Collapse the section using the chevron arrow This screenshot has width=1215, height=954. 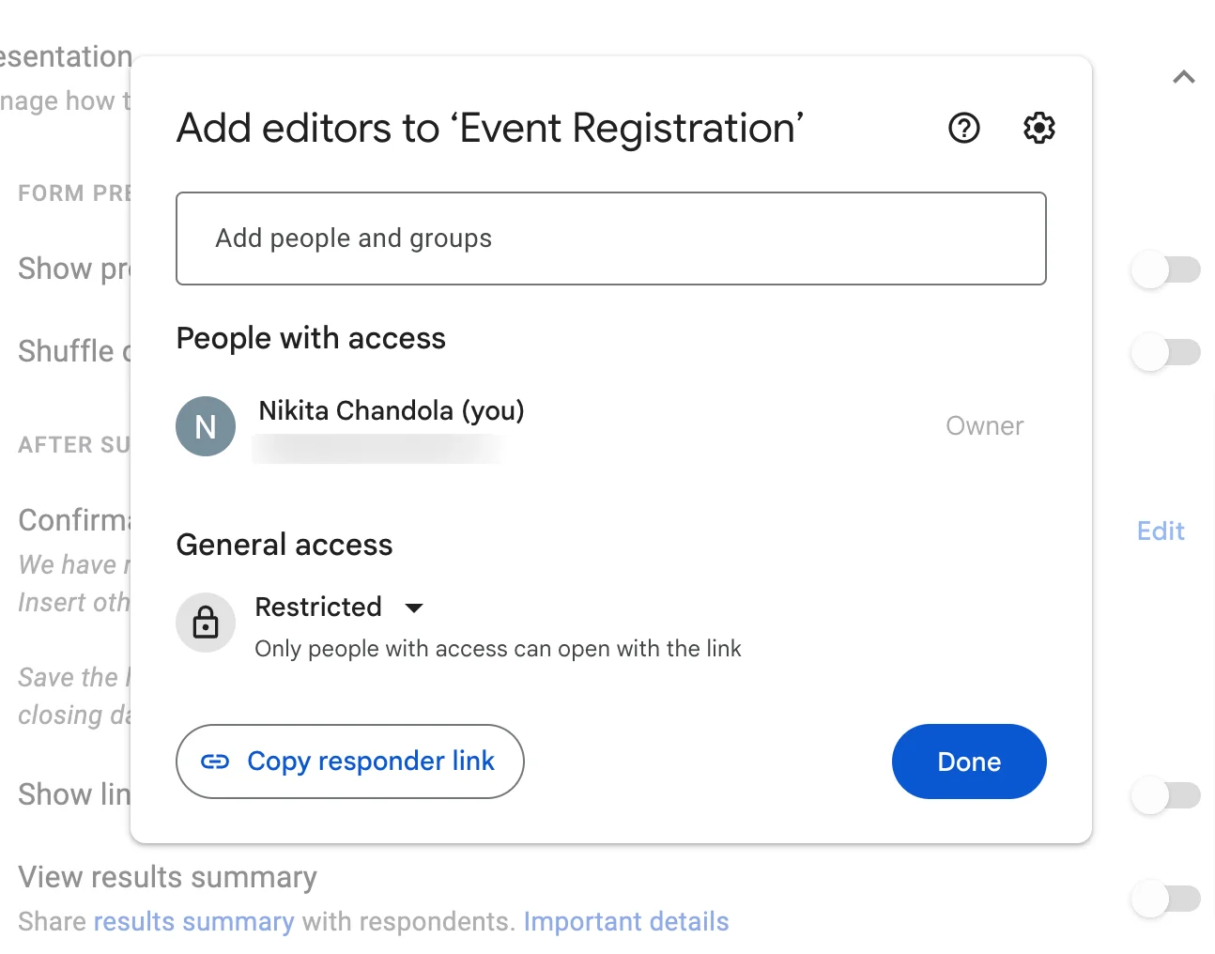tap(1183, 77)
